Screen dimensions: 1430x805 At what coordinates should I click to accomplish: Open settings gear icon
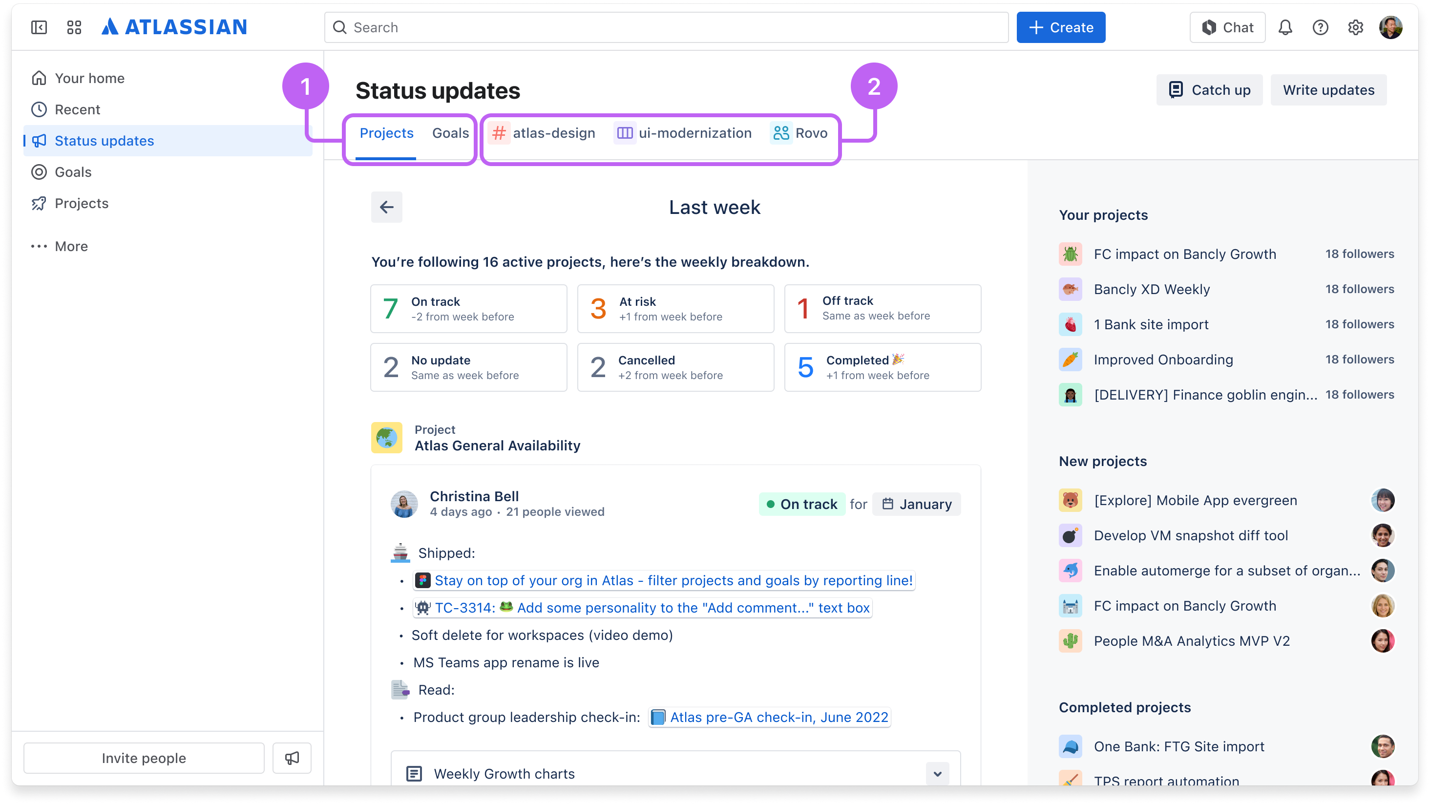click(1355, 27)
